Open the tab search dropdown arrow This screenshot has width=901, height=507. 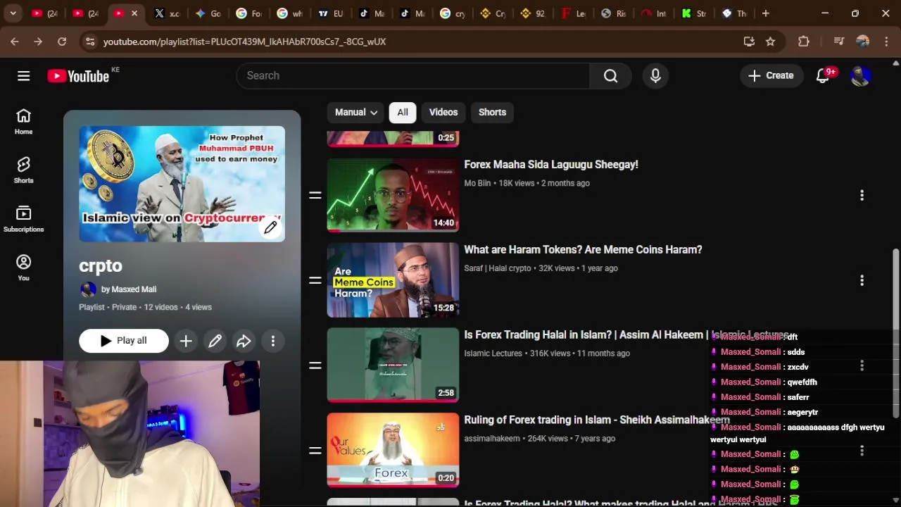click(x=13, y=13)
